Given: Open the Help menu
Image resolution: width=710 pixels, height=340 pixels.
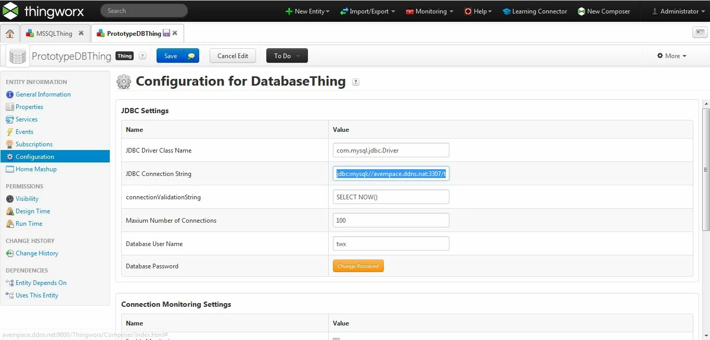Looking at the screenshot, I should point(478,11).
